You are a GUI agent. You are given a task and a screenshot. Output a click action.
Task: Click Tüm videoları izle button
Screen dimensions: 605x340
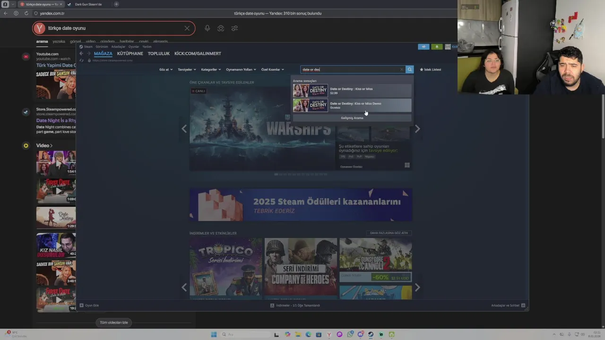point(114,323)
